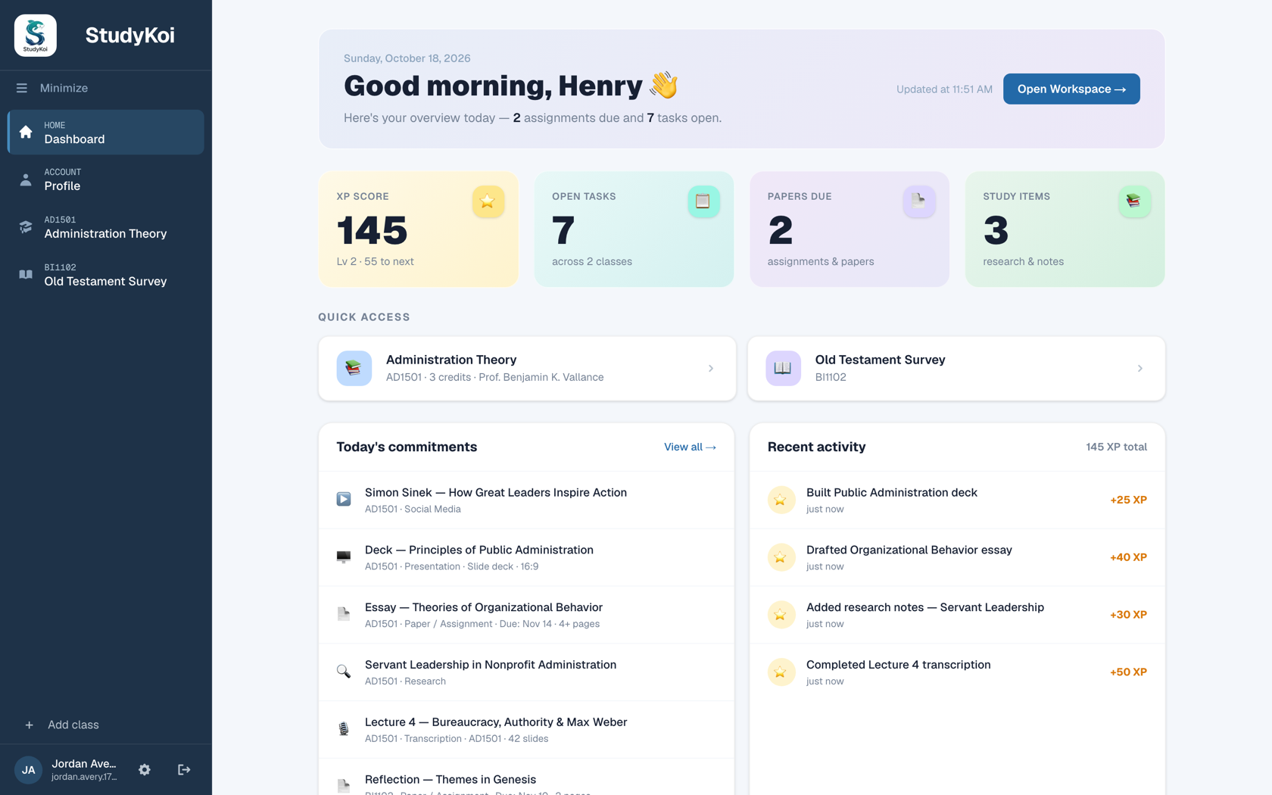Open AD1501 Administration Theory in the sidebar
The image size is (1272, 795).
coord(106,227)
